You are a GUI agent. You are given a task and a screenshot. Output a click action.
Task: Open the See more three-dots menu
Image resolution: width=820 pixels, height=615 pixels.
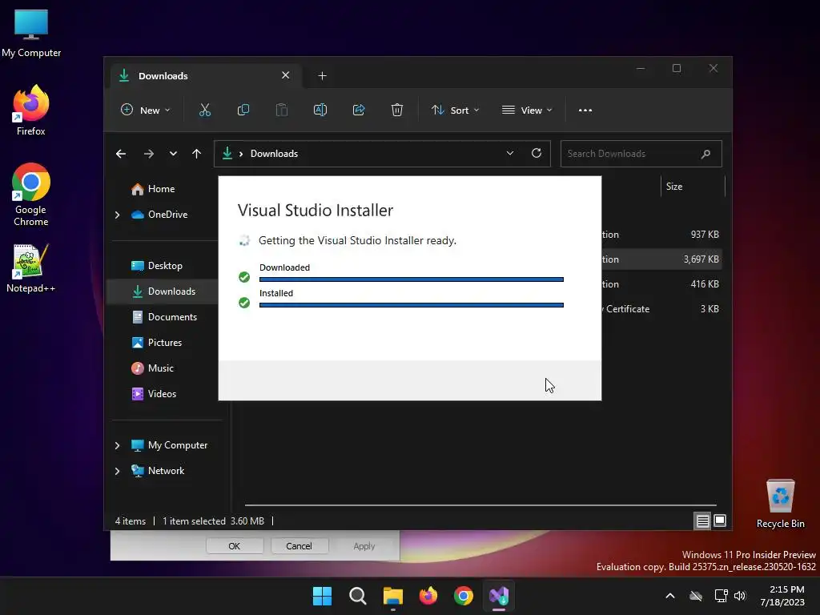[x=585, y=111]
